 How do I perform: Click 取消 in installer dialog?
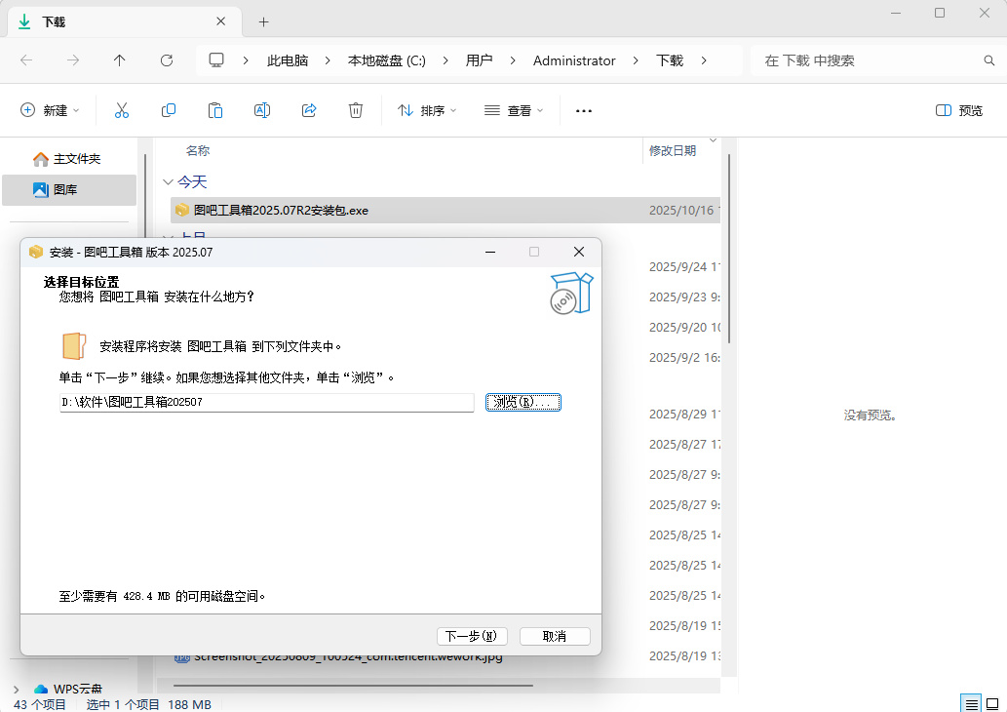point(555,636)
